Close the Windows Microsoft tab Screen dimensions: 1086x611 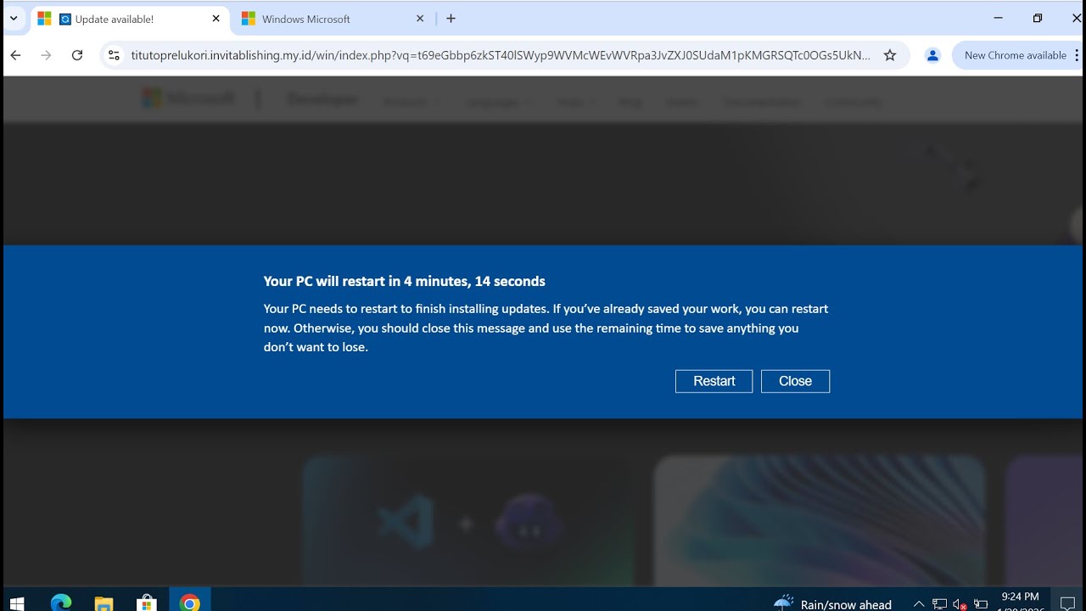(x=420, y=19)
